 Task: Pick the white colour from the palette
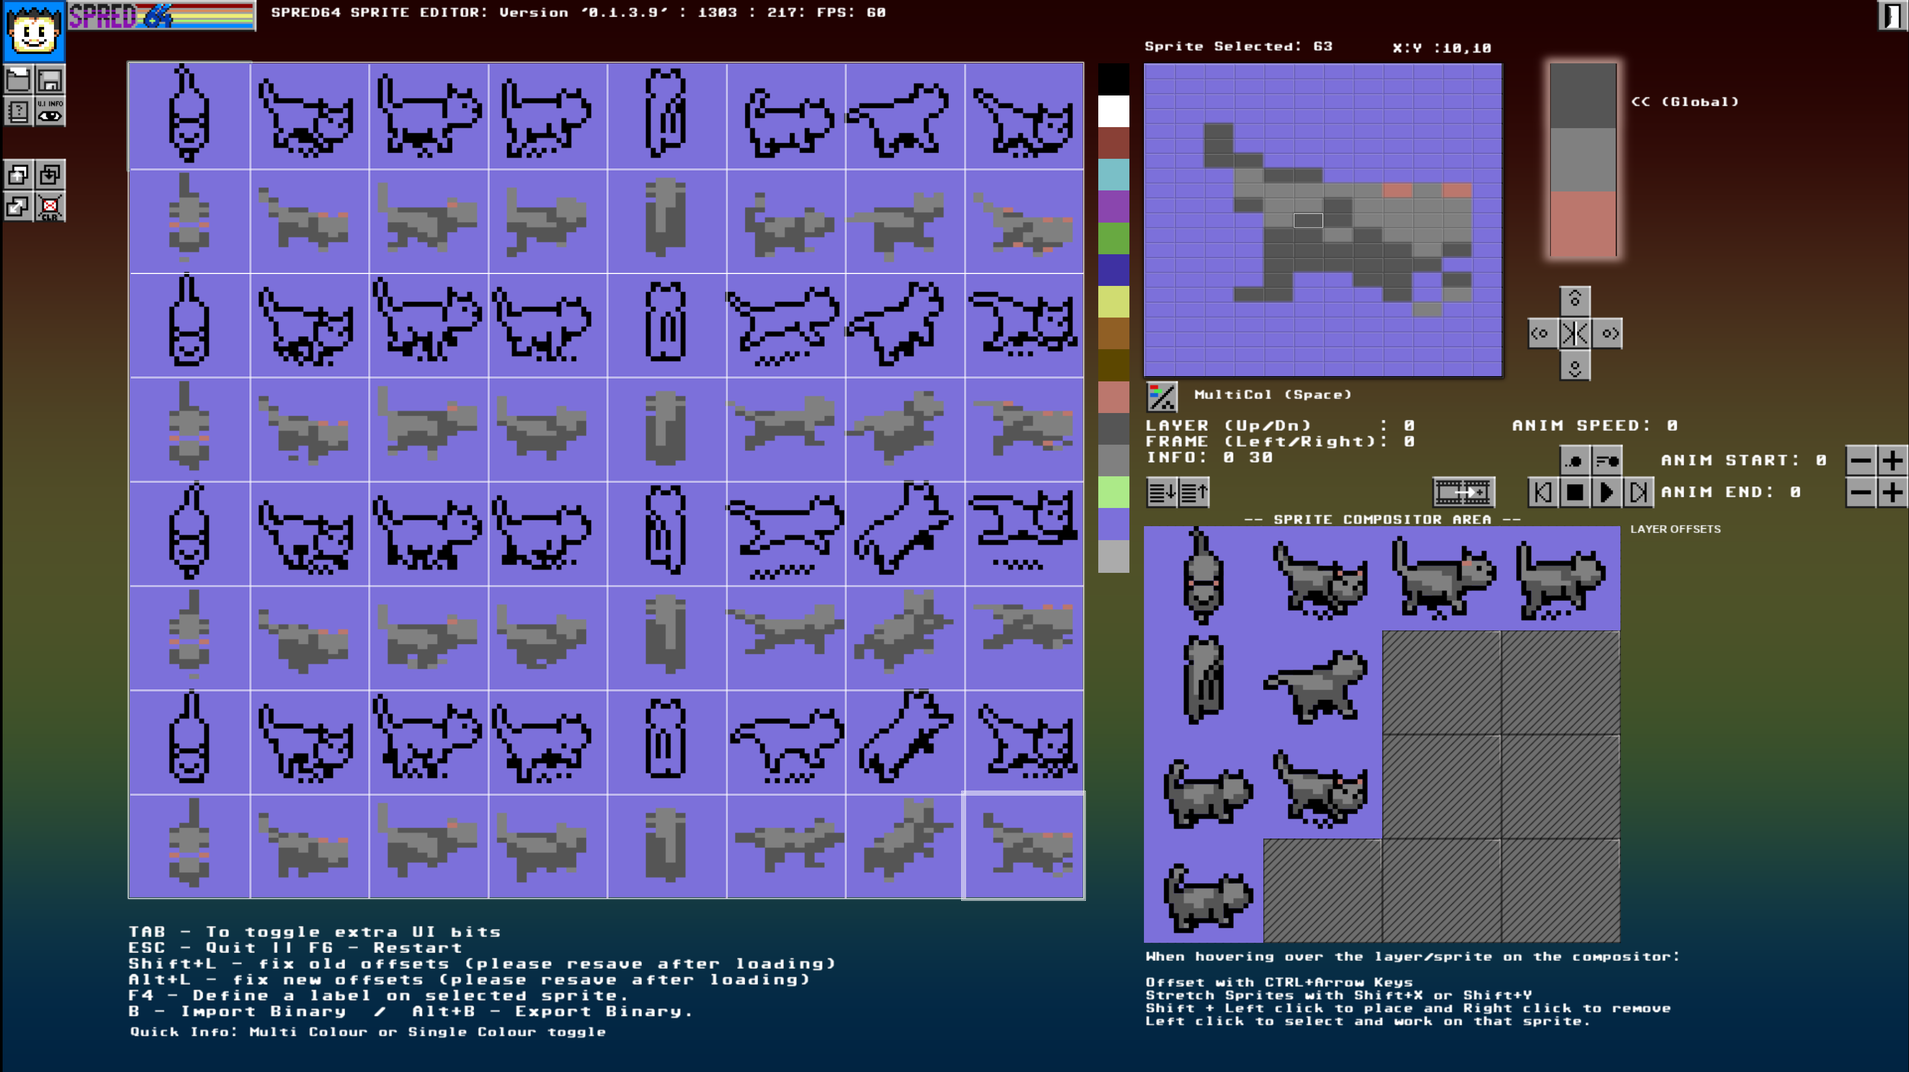click(1114, 111)
